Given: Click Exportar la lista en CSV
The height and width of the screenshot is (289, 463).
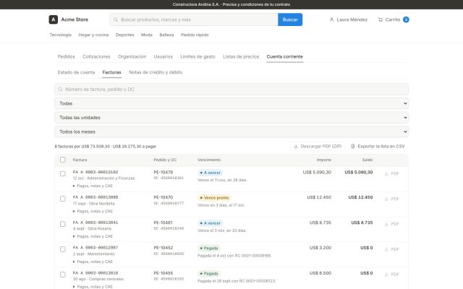Looking at the screenshot, I should [x=378, y=146].
